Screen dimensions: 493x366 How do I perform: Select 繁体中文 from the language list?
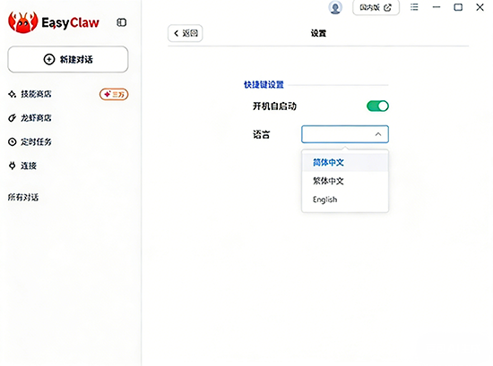[x=345, y=181]
